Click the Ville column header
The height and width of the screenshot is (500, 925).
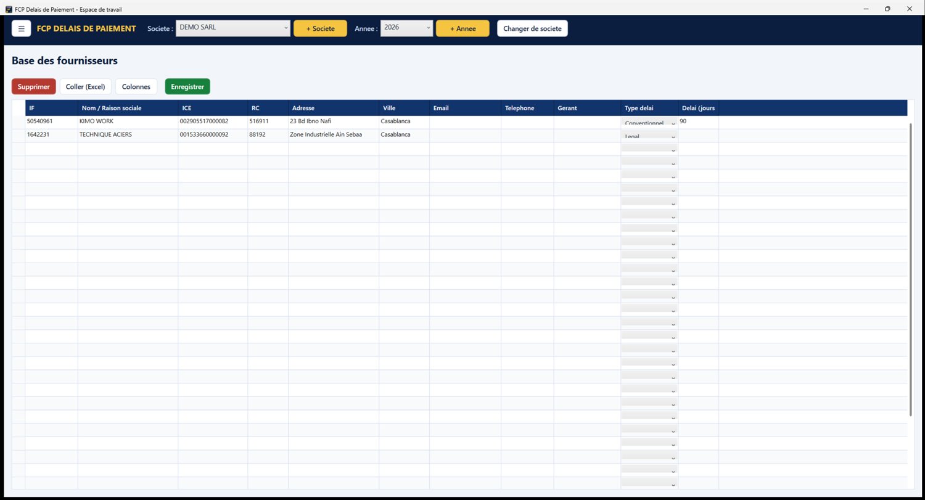pos(404,108)
